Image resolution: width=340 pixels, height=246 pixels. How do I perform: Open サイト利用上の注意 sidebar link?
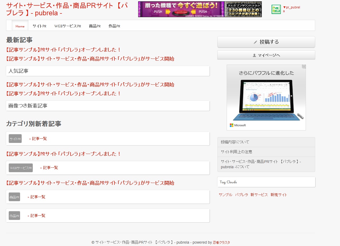pyautogui.click(x=236, y=152)
